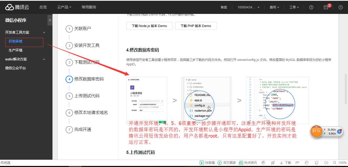Open 热点资讯 in the status bar

248,163
